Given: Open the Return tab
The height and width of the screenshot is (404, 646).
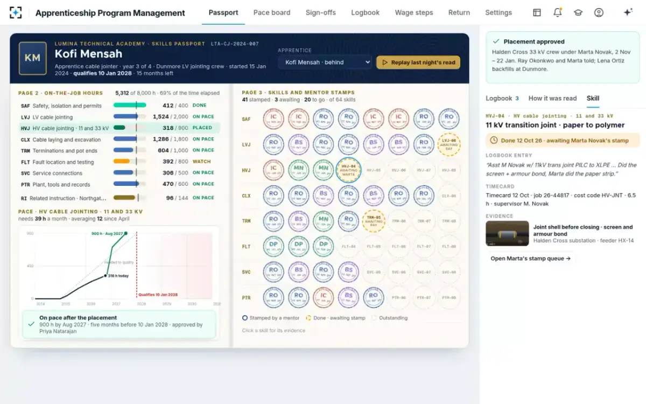Looking at the screenshot, I should coord(459,12).
